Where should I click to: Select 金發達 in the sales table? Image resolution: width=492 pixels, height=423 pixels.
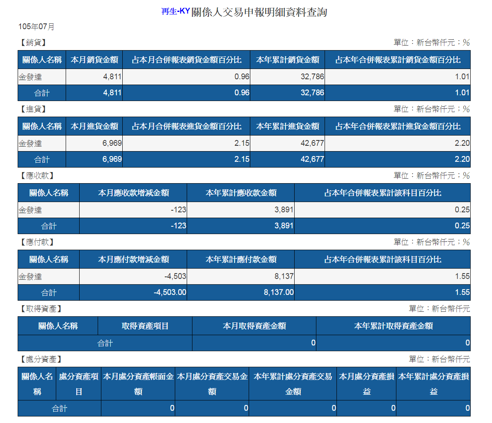(x=30, y=77)
